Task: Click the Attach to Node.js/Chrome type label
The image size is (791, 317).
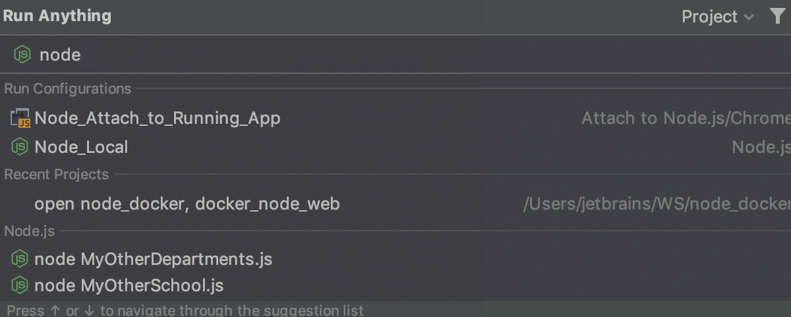Action: [x=686, y=119]
